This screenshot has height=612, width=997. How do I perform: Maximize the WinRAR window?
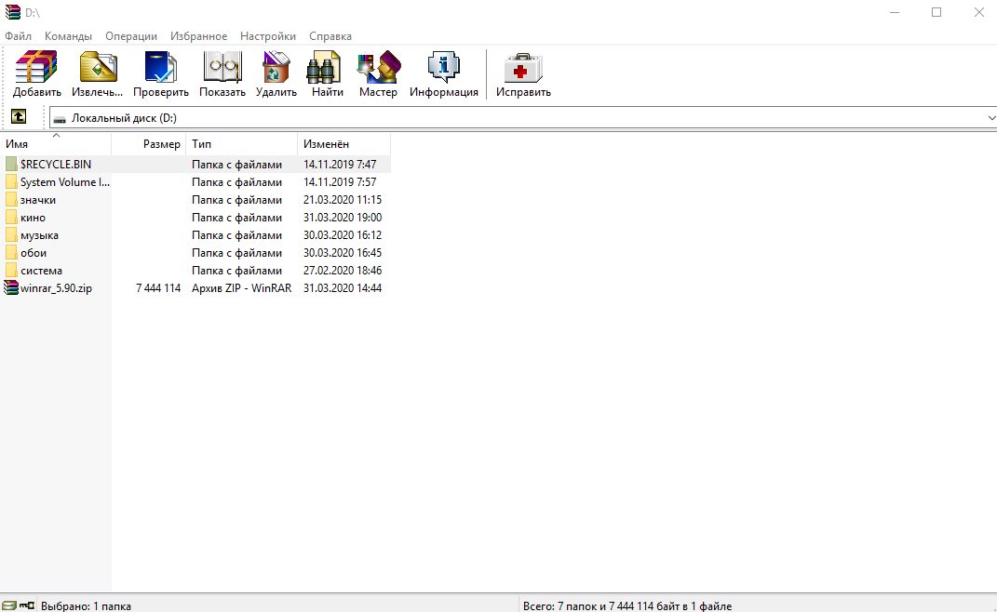pos(936,12)
